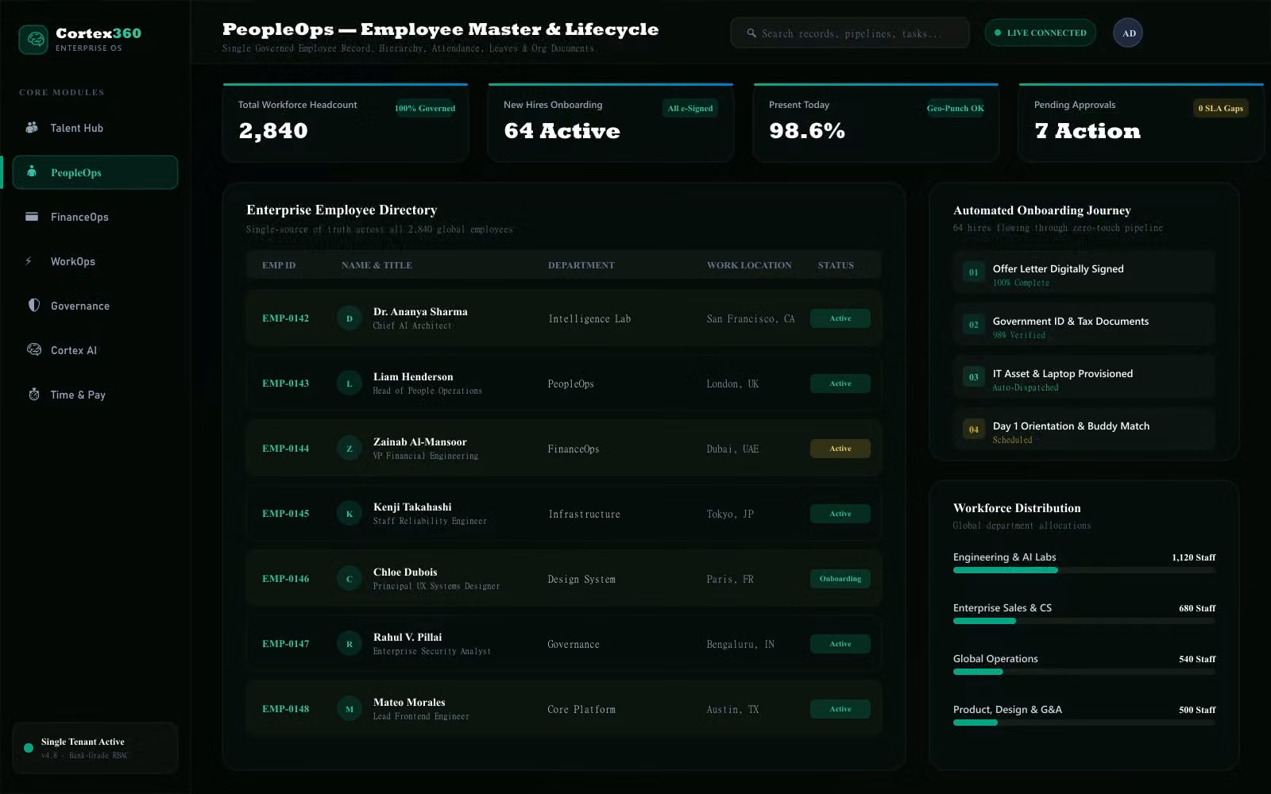Click the Talent Hub people icon
The image size is (1271, 794).
(32, 127)
